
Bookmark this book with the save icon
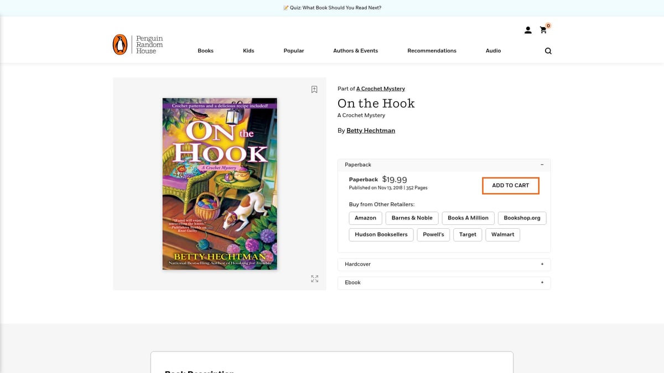tap(314, 90)
